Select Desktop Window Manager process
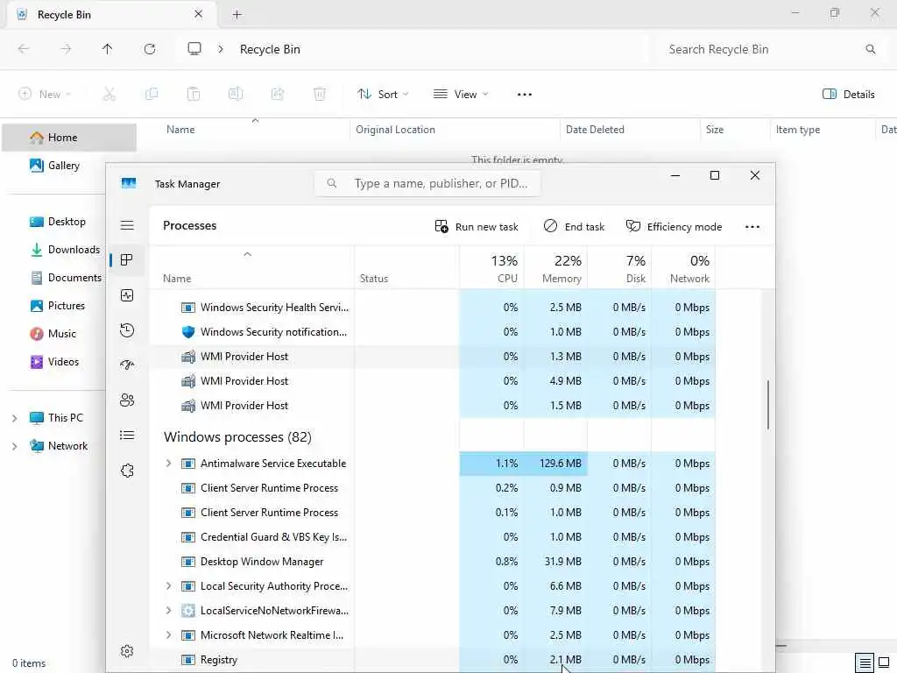Viewport: 897px width, 673px height. (x=432, y=562)
